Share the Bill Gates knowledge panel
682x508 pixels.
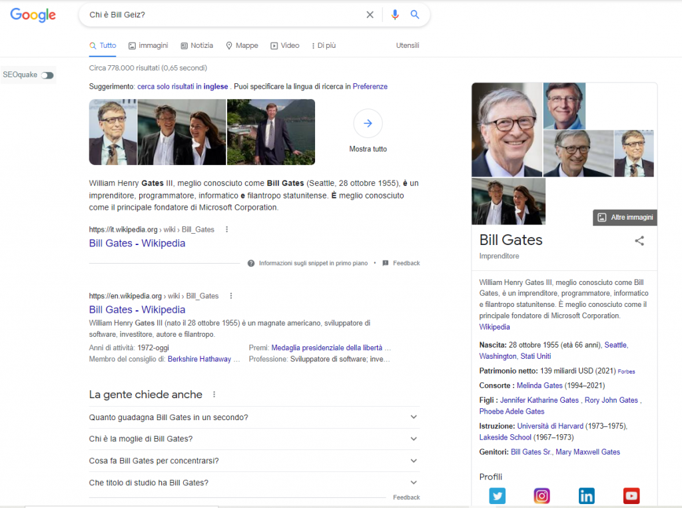pos(639,240)
